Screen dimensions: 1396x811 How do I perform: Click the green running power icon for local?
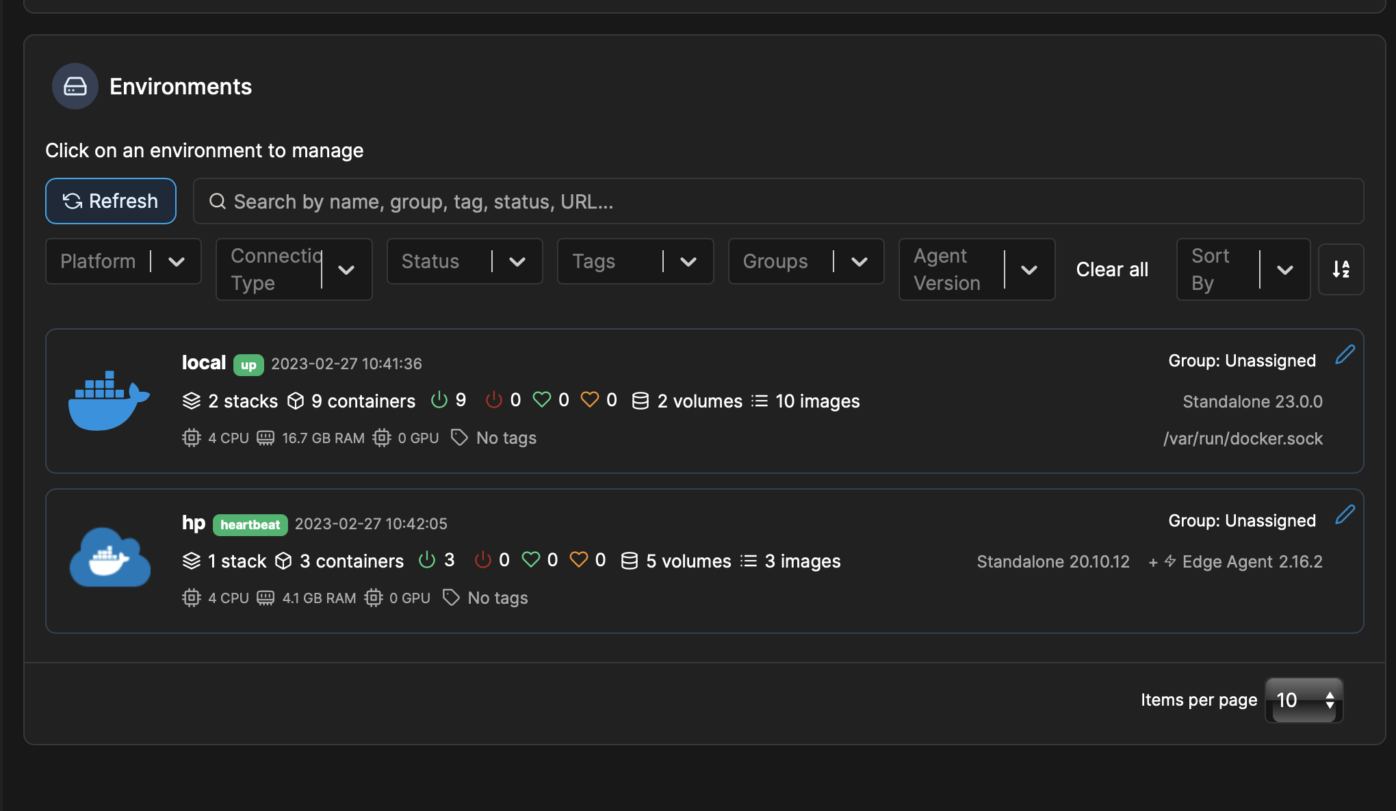(x=439, y=400)
